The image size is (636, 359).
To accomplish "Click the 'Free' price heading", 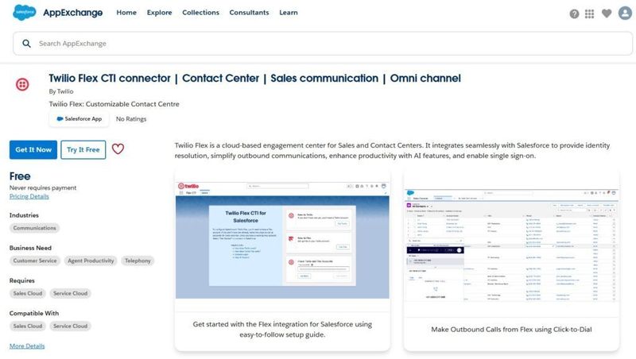I will tap(20, 176).
